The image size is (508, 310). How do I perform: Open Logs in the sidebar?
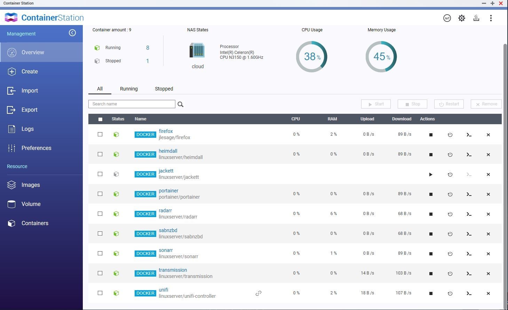tap(41, 129)
